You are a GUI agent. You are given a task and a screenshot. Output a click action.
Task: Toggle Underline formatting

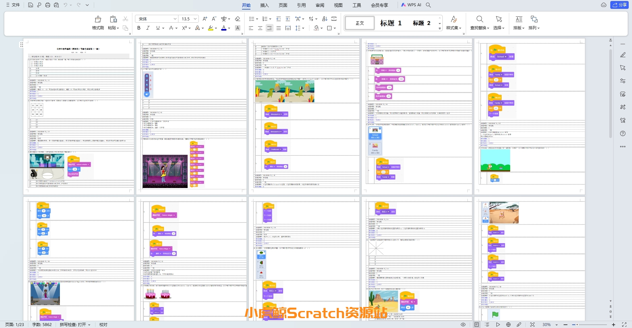[158, 28]
